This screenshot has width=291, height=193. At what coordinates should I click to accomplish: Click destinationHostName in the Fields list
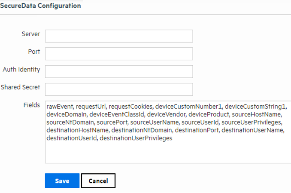(77, 130)
